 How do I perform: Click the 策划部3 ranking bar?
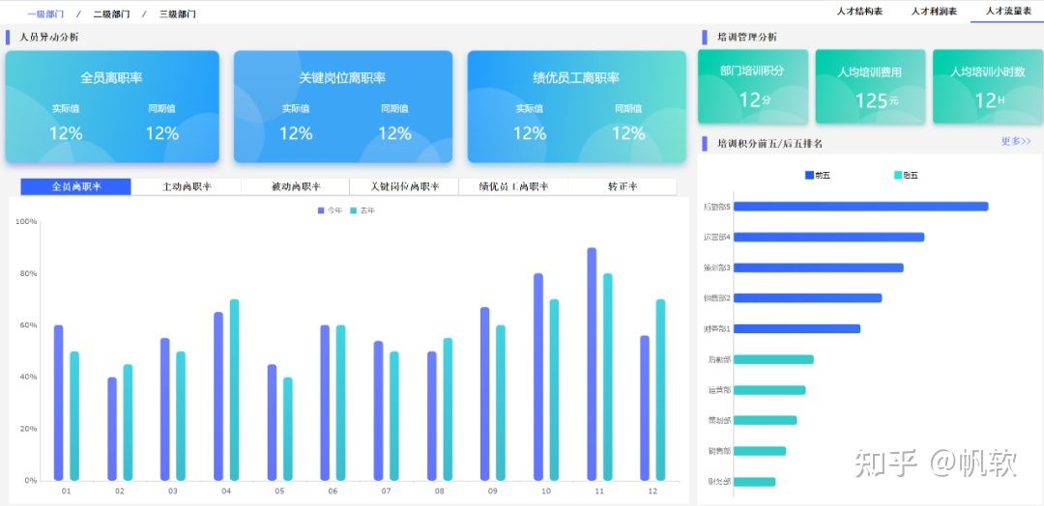coord(819,267)
